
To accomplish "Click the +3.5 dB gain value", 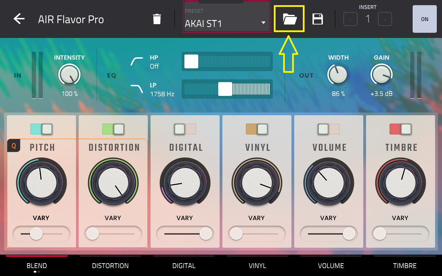I will point(382,94).
